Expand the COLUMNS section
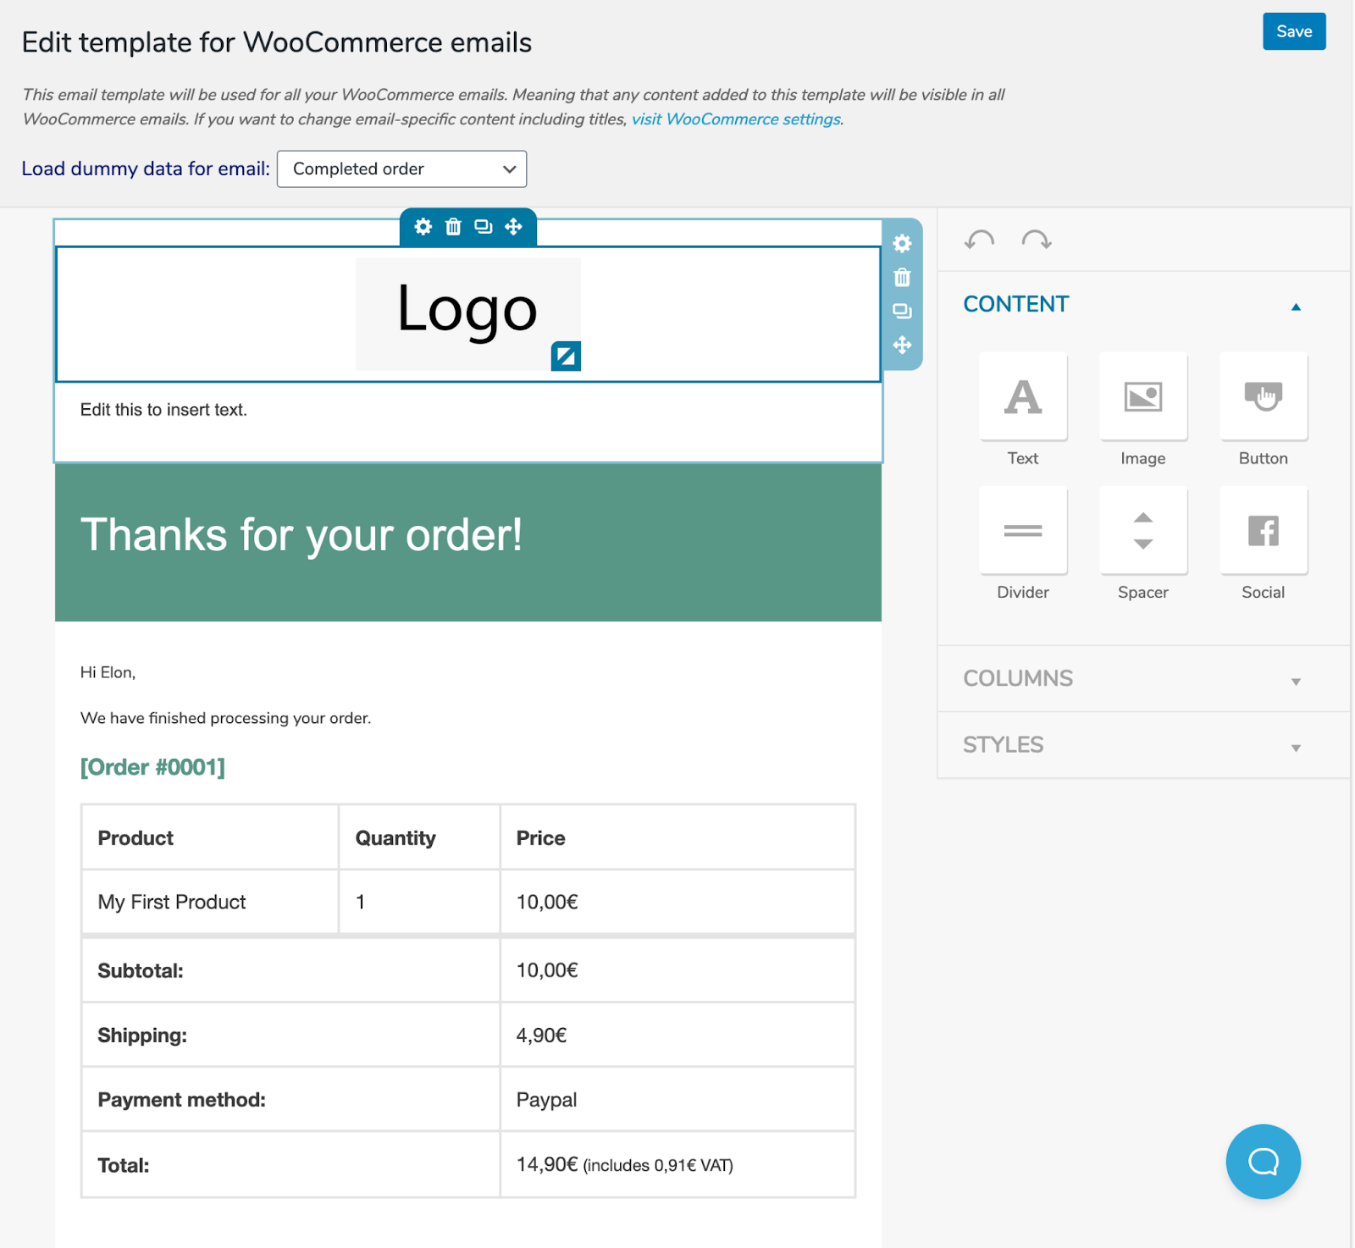 (1296, 682)
